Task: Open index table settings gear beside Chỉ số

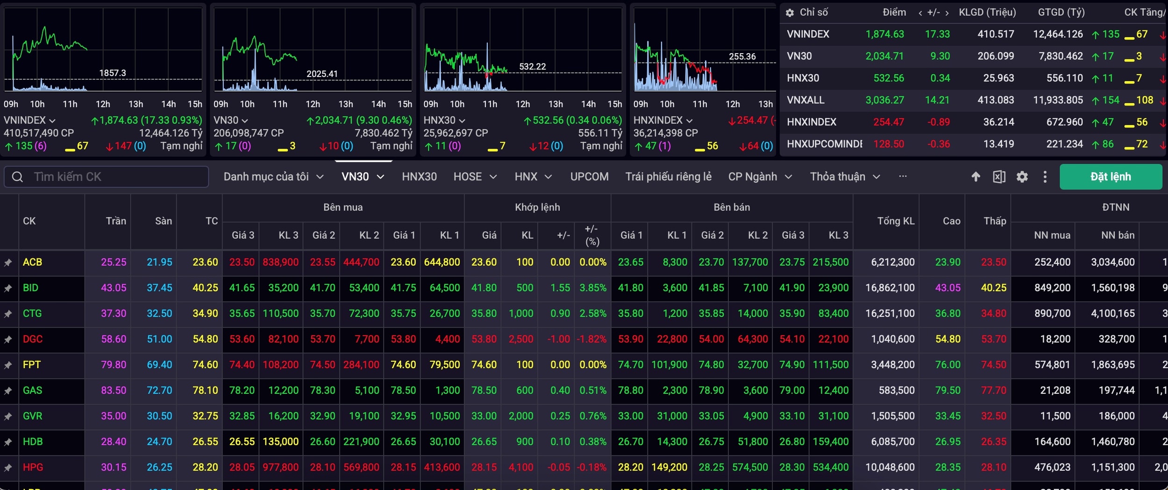Action: [790, 13]
